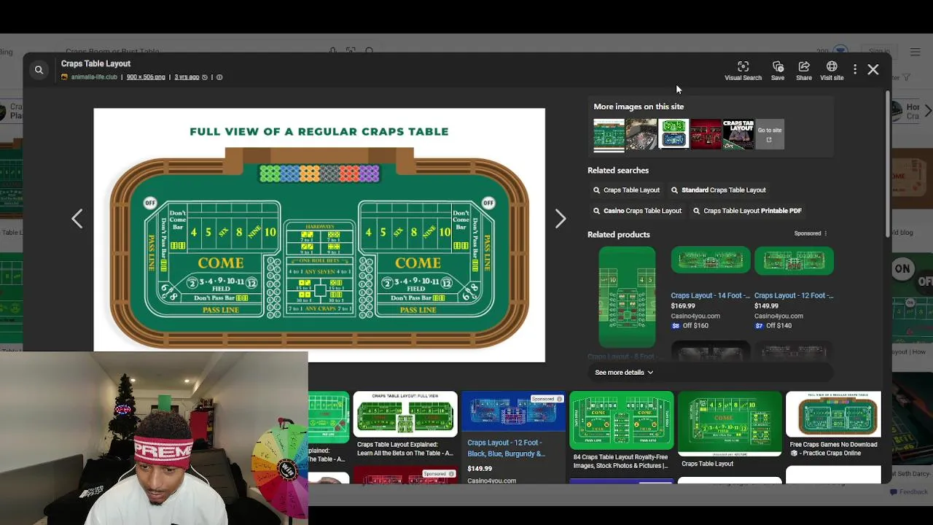Click the Go to site button
Viewport: 933px width, 525px height.
pyautogui.click(x=770, y=134)
